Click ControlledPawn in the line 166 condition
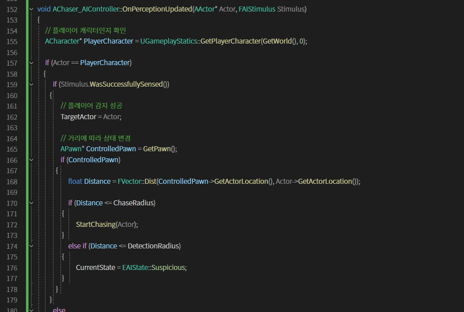This screenshot has width=464, height=312. [93, 160]
